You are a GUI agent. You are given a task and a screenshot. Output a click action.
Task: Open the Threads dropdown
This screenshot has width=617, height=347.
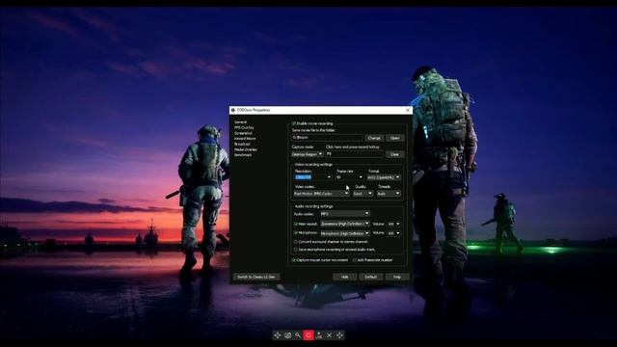389,194
